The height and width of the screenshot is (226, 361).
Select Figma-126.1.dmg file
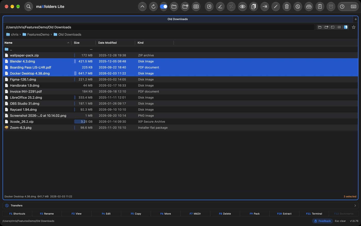180,79
